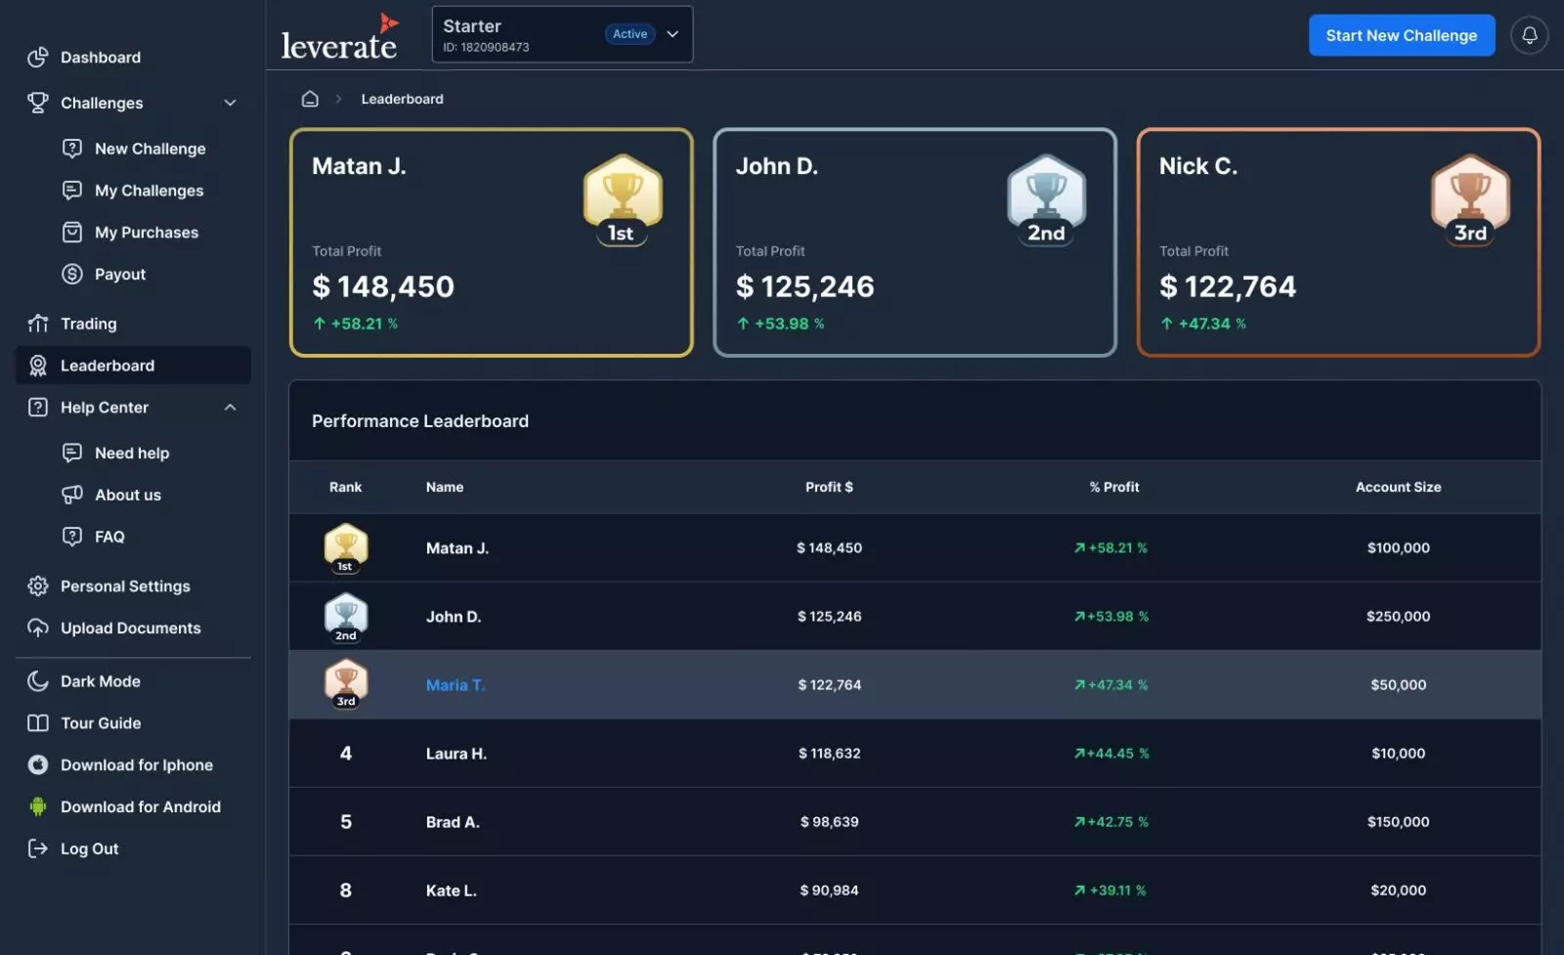This screenshot has width=1564, height=955.
Task: Click the Trading chart icon
Action: (x=38, y=324)
